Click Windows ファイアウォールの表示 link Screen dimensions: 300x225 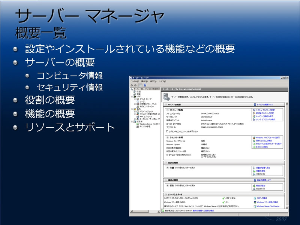pos(267,137)
